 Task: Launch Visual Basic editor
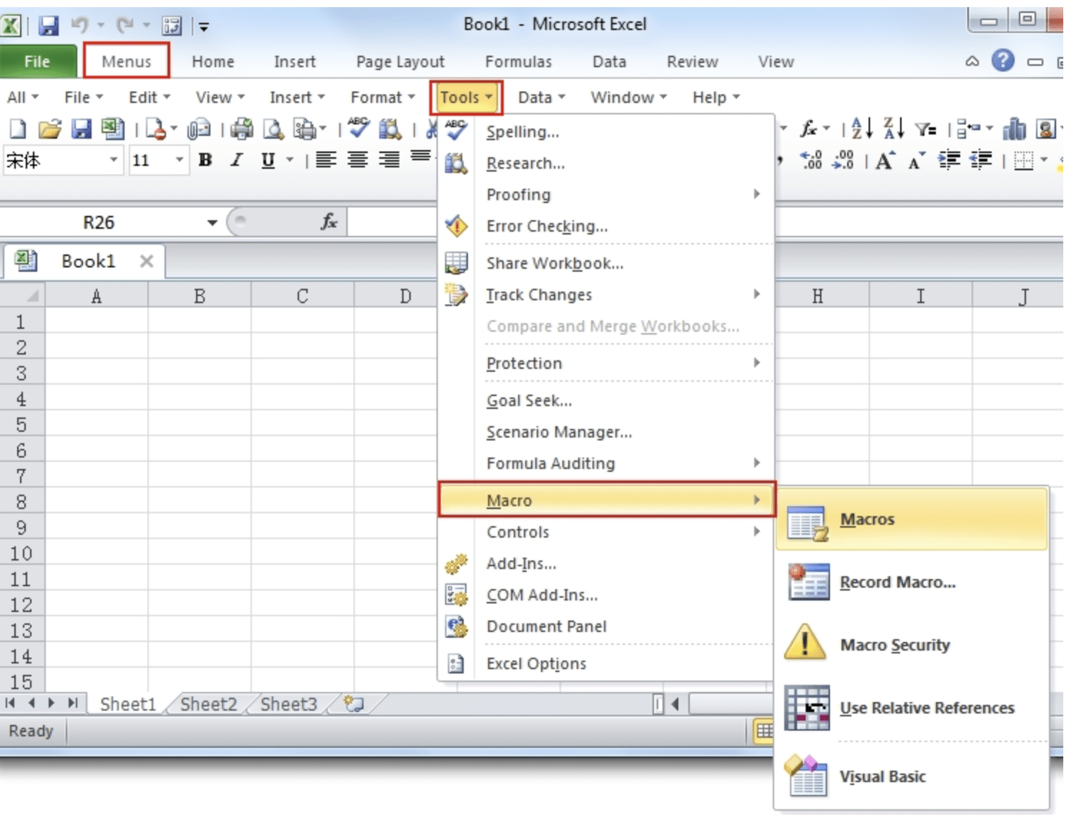pos(912,776)
